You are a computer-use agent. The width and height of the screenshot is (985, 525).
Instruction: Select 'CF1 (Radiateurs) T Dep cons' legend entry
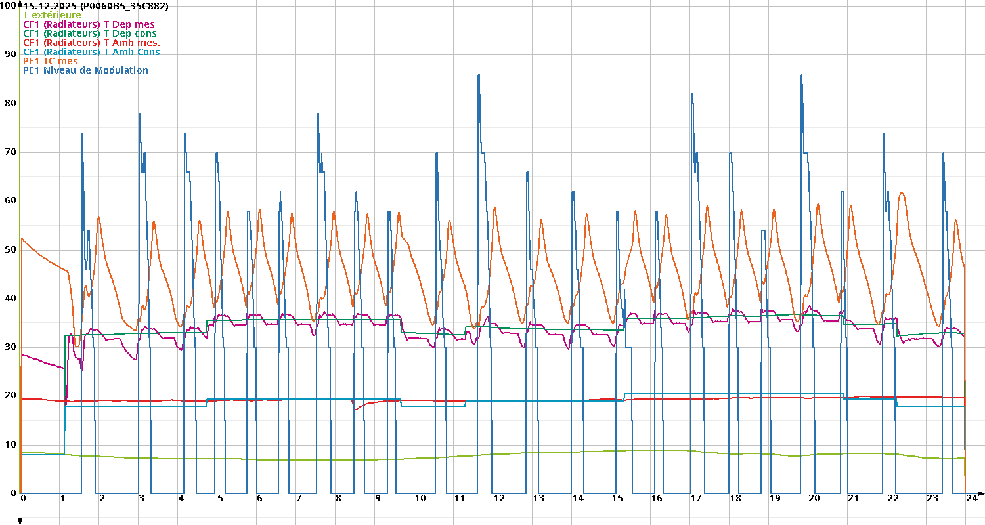(90, 33)
